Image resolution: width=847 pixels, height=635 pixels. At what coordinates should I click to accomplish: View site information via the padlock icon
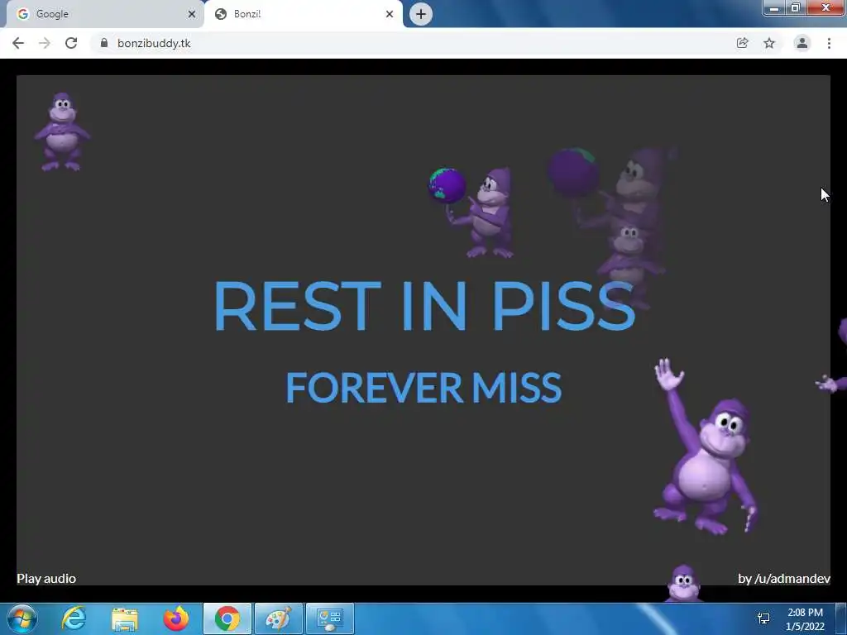[x=104, y=43]
